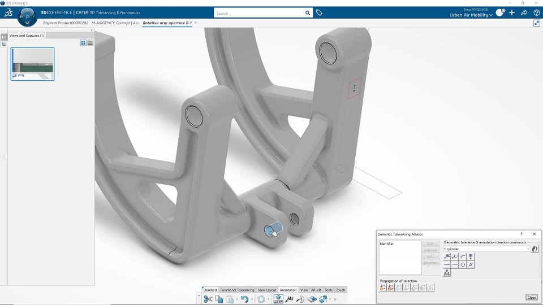Open the Paste options dropdown arrow
This screenshot has height=305, width=543.
237,299
